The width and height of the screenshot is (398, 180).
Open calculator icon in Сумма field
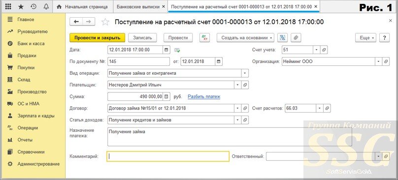click(166, 96)
